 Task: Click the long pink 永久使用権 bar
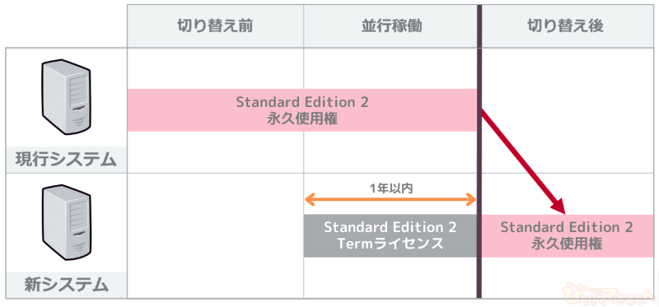[302, 110]
